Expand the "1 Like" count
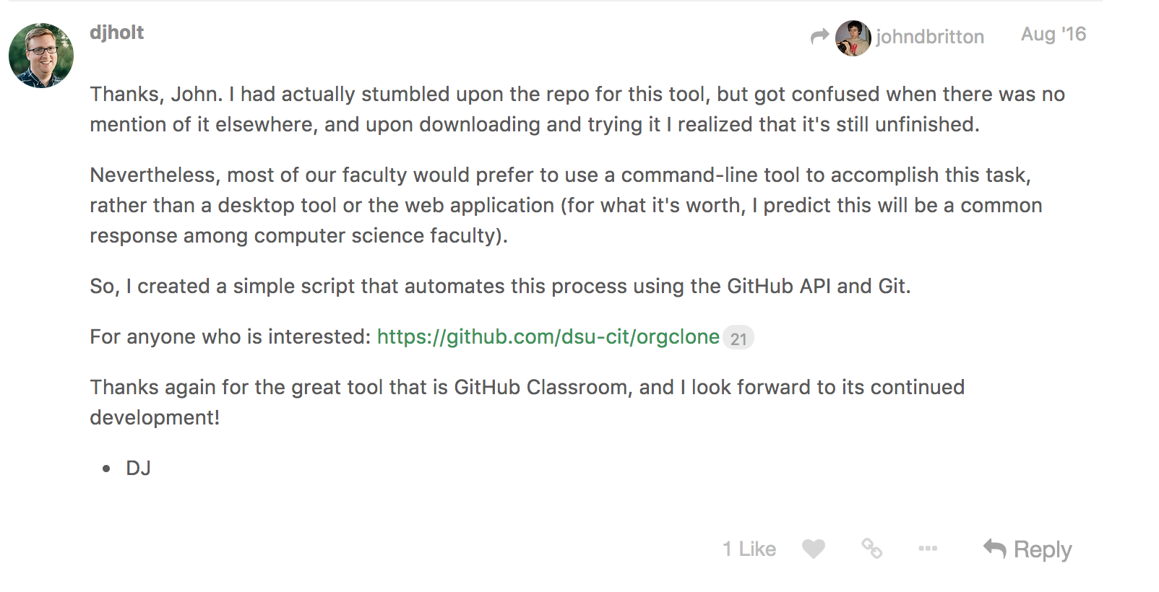 pyautogui.click(x=749, y=549)
